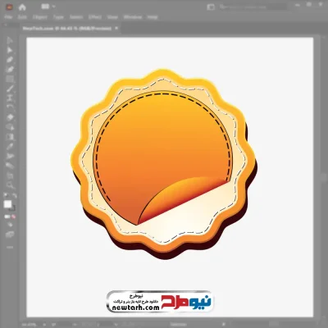Select the Rectangle tool

tap(10, 80)
